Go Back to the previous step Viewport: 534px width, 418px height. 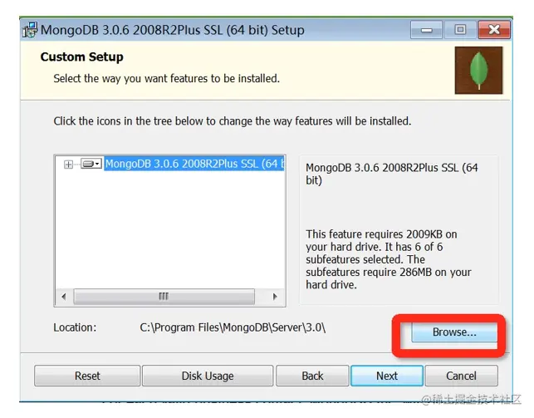click(312, 376)
